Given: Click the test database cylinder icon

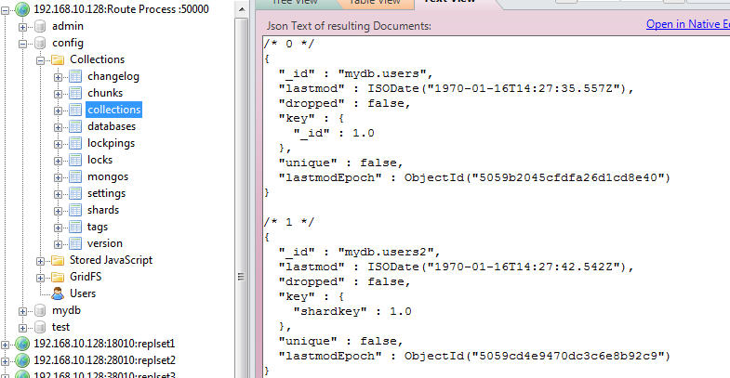Looking at the screenshot, I should click(41, 327).
